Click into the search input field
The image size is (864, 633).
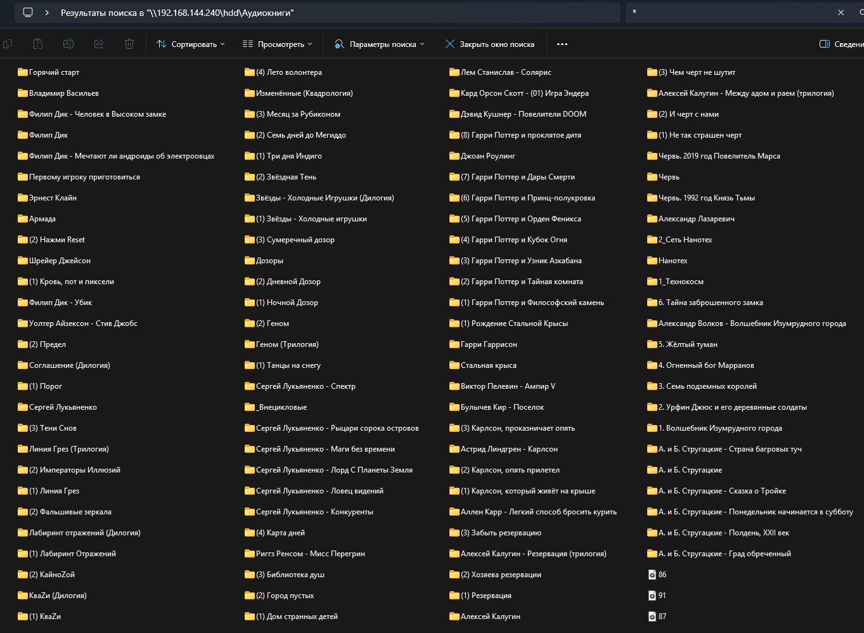click(x=729, y=13)
